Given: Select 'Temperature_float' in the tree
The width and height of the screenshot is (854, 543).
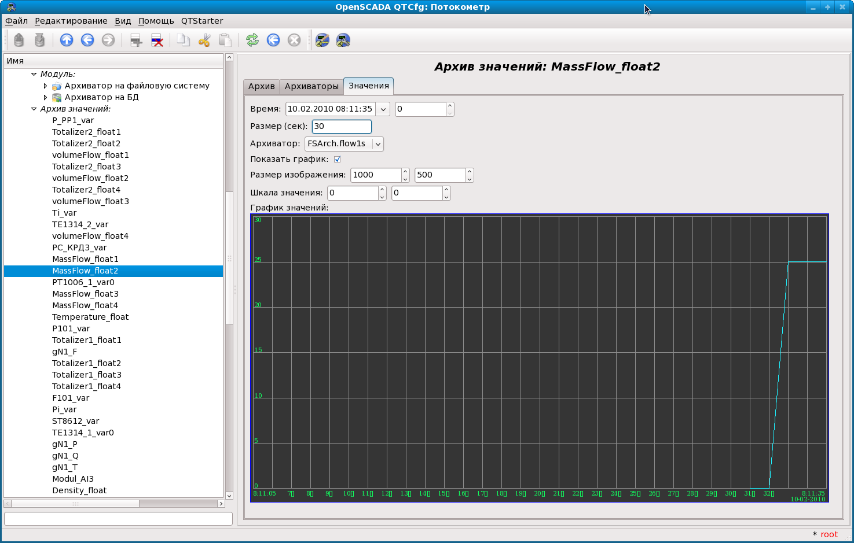Looking at the screenshot, I should click(x=90, y=317).
